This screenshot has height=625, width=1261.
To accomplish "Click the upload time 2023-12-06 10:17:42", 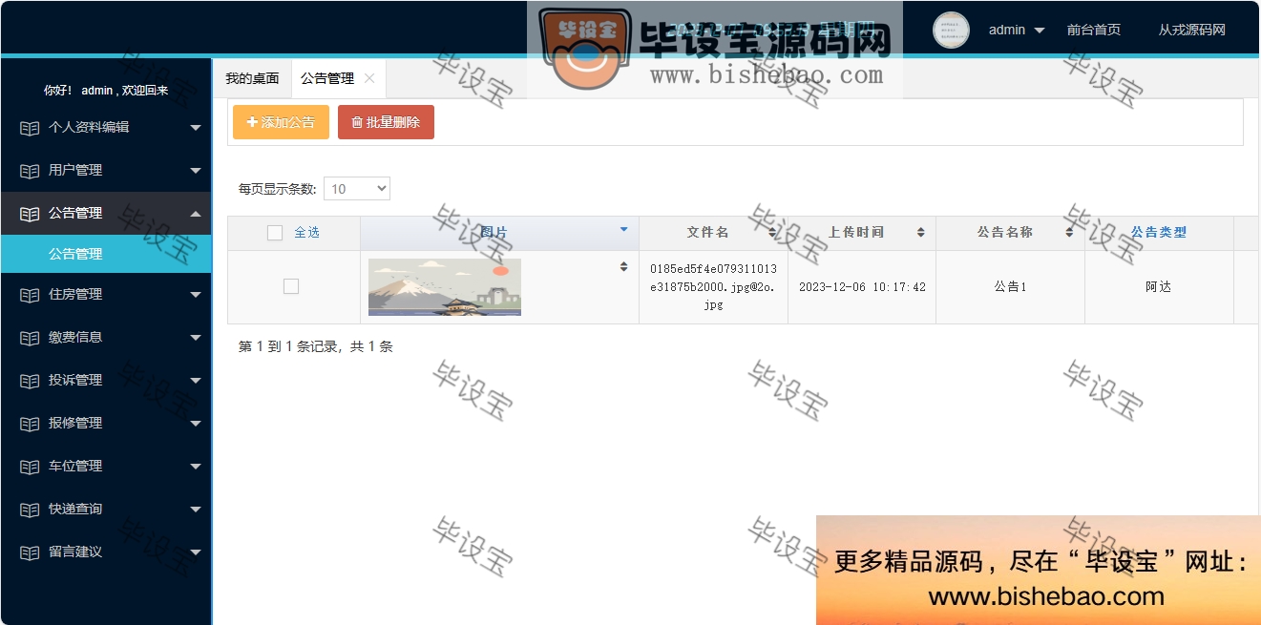I will click(x=862, y=287).
